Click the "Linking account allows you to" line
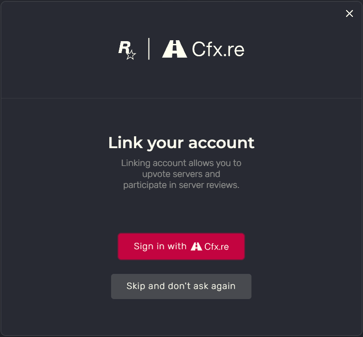 [x=181, y=163]
